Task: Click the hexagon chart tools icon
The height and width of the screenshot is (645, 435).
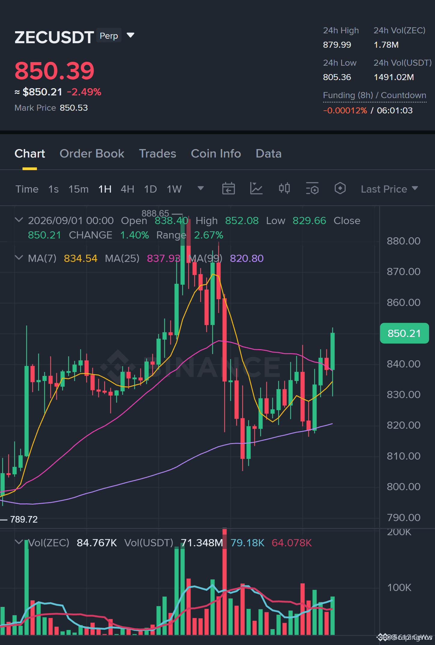Action: (340, 188)
